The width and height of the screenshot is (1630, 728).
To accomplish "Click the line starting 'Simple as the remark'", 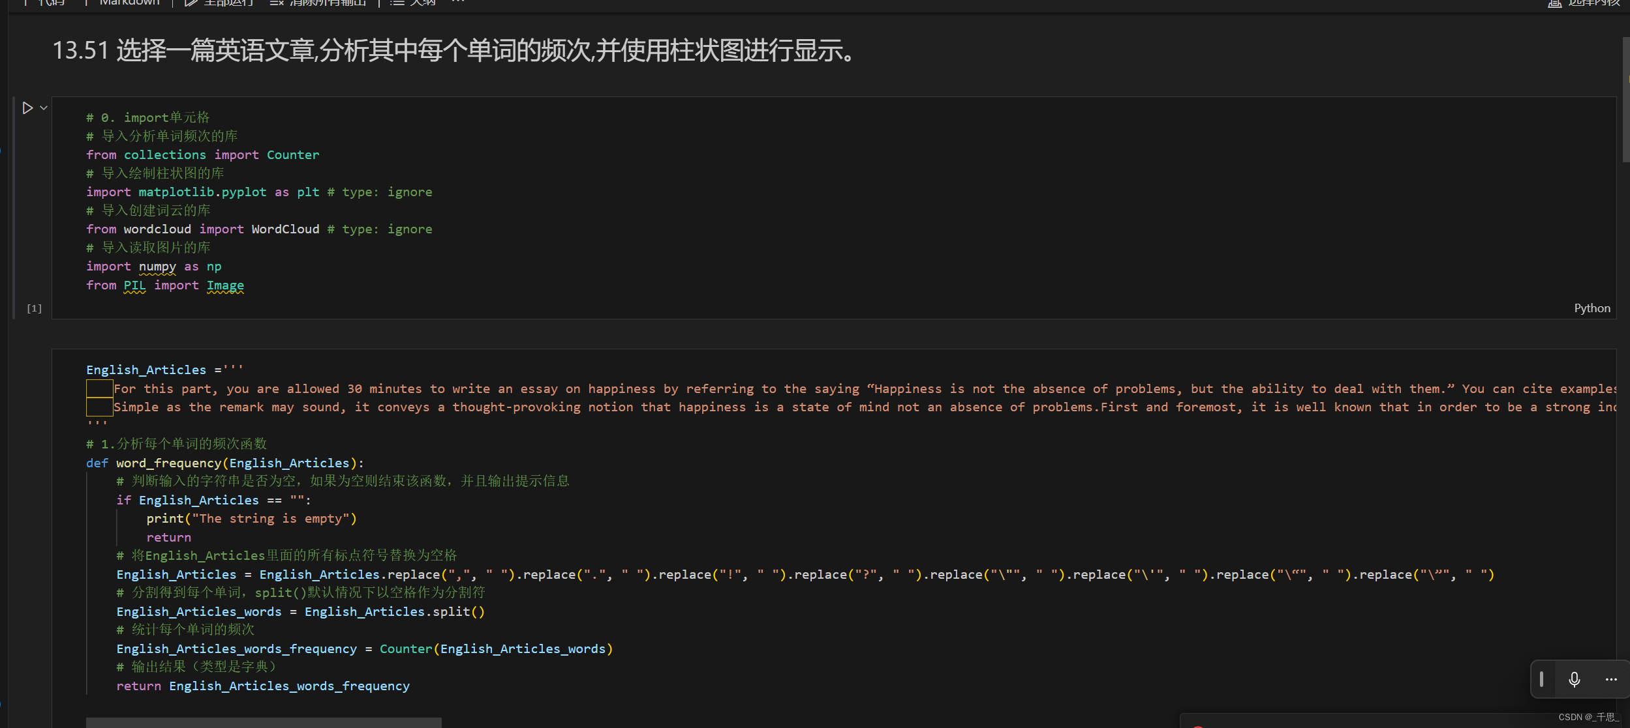I will 865,407.
